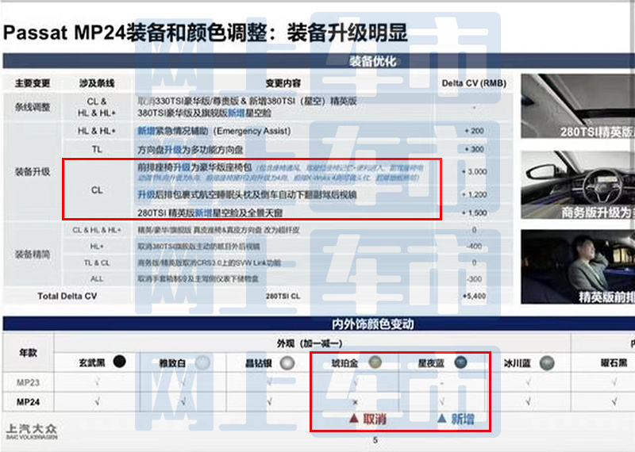The height and width of the screenshot is (452, 635).
Task: Click the 上汽大众 logo
Action: 32,431
